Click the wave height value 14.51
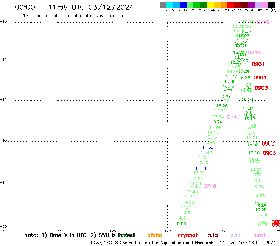This screenshot has width=280, height=246. click(x=186, y=208)
